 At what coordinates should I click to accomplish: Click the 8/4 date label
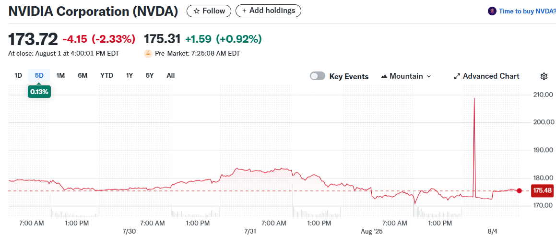(493, 231)
